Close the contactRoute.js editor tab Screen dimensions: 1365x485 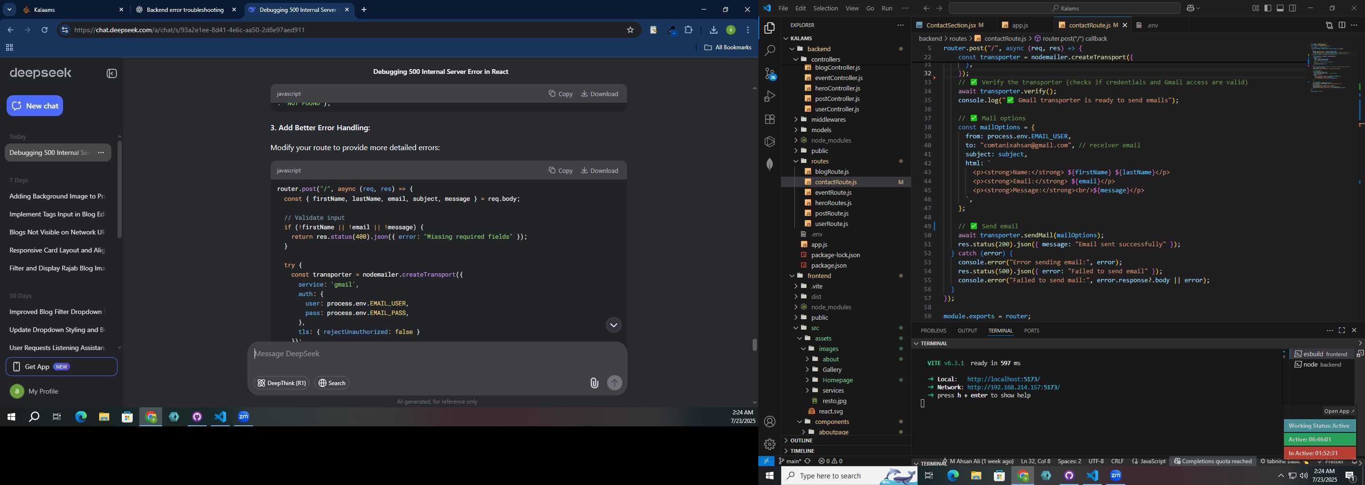tap(1124, 26)
